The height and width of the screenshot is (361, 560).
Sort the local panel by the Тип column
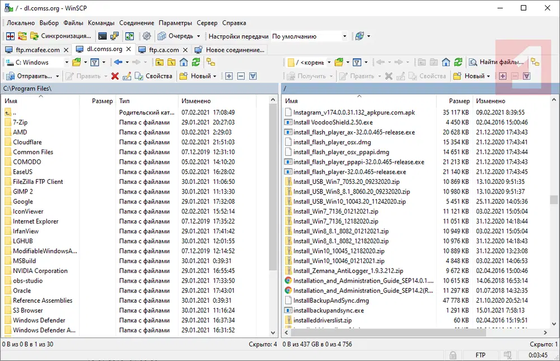[x=146, y=101]
